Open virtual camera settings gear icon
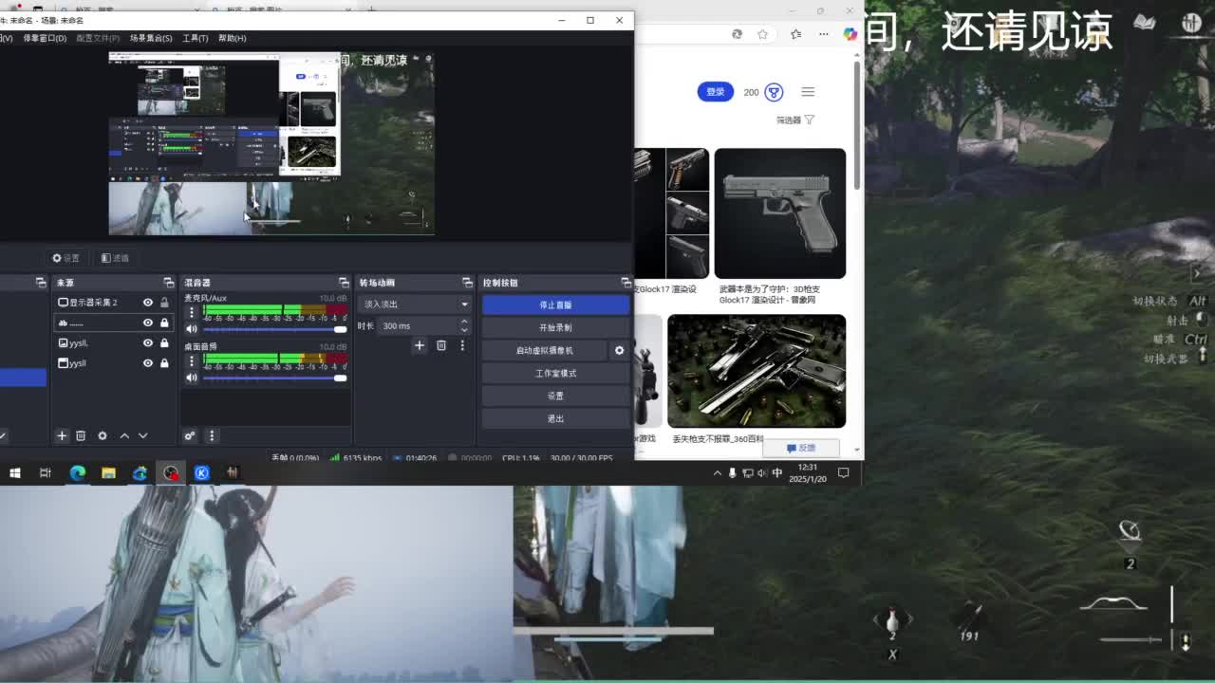 tap(619, 350)
